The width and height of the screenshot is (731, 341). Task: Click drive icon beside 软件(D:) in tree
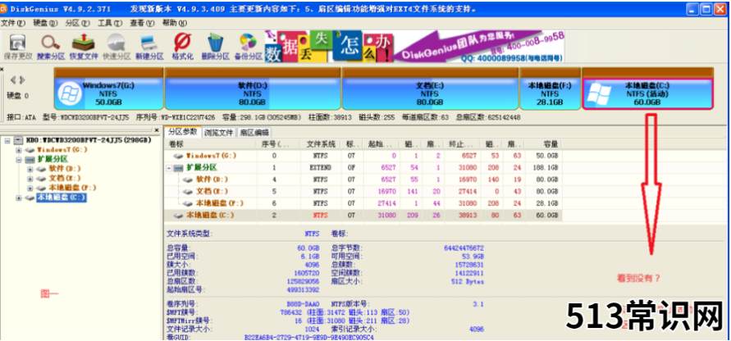[43, 169]
